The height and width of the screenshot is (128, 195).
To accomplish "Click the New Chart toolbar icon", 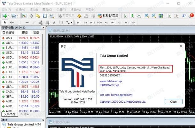I will 5,16.
